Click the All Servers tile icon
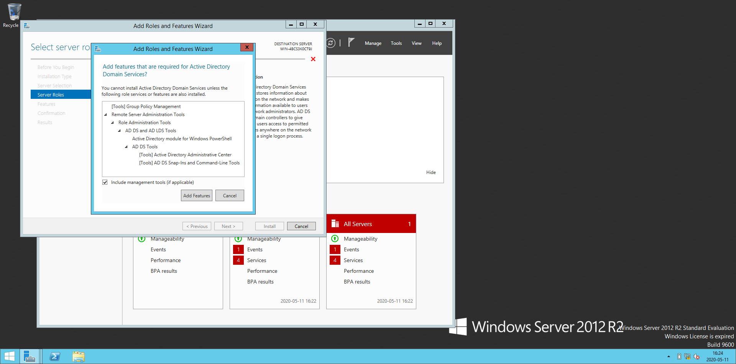Viewport: 736px width, 364px height. (335, 224)
